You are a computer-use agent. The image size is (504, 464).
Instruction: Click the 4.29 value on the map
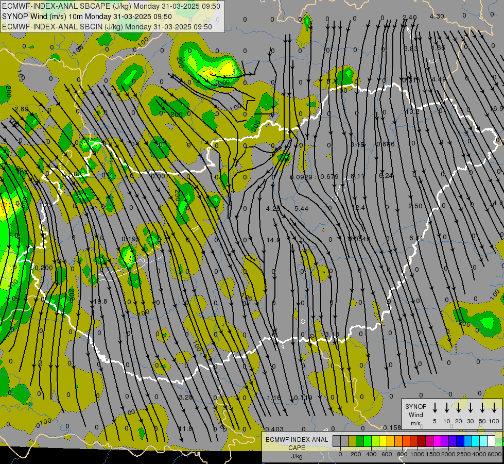(273, 209)
